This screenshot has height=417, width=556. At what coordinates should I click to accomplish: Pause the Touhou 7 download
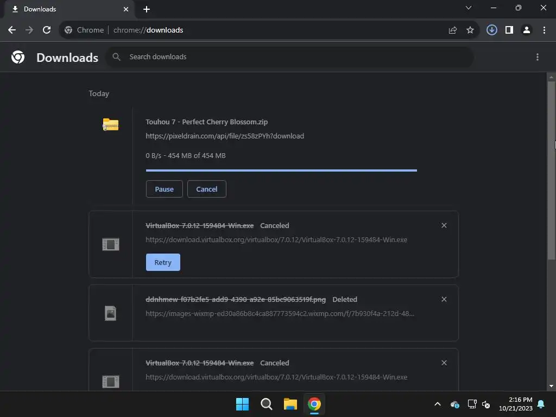point(164,189)
